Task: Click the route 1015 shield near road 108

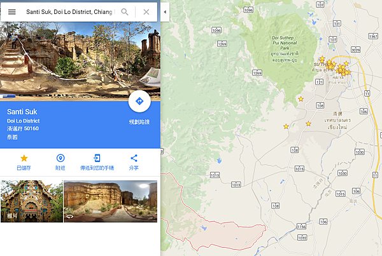Action: click(299, 169)
